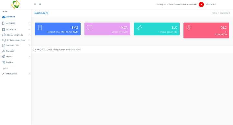Image resolution: width=233 pixels, height=125 pixels.
Task: Open the Buy Now sidebar item
Action: coord(9,62)
